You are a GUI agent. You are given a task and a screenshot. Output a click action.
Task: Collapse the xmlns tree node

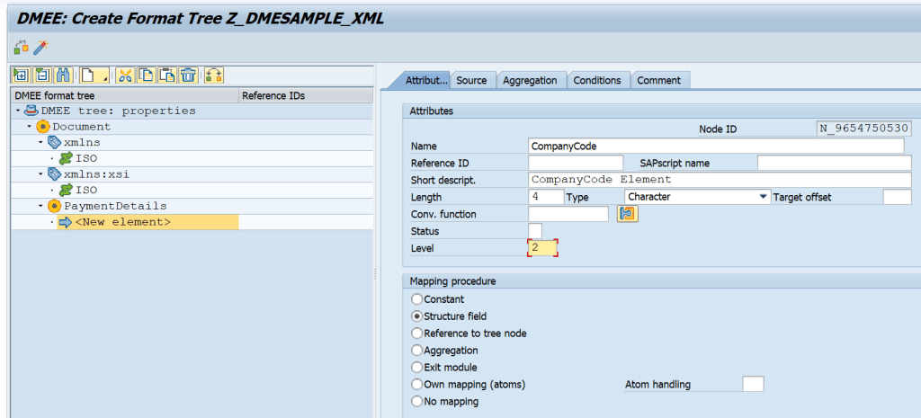click(x=41, y=143)
